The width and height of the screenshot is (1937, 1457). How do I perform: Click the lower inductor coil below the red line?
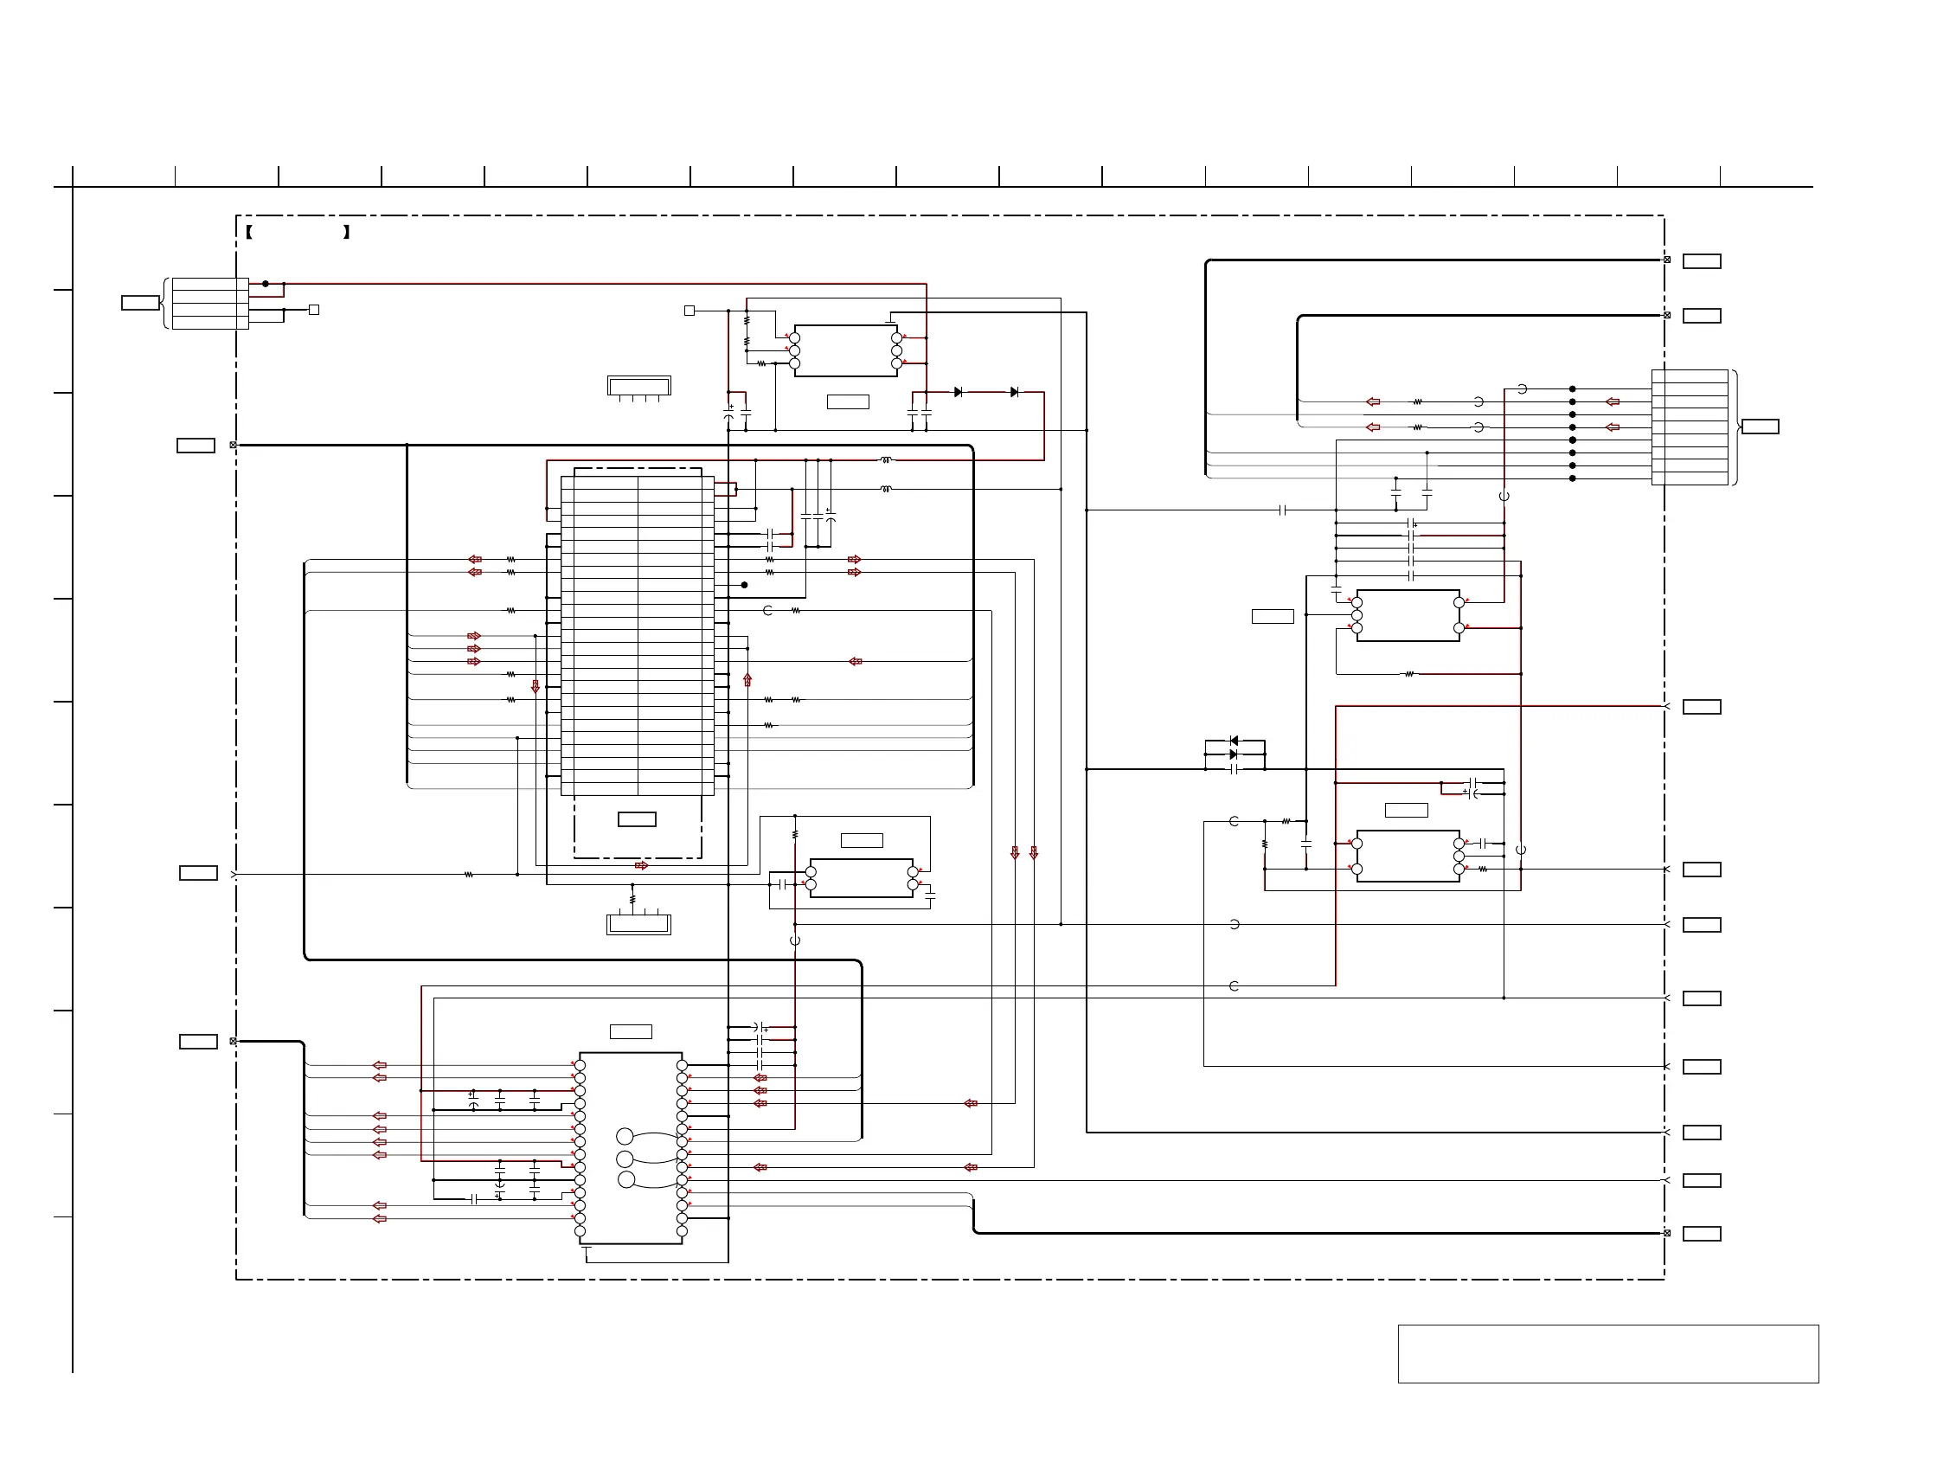tap(885, 490)
